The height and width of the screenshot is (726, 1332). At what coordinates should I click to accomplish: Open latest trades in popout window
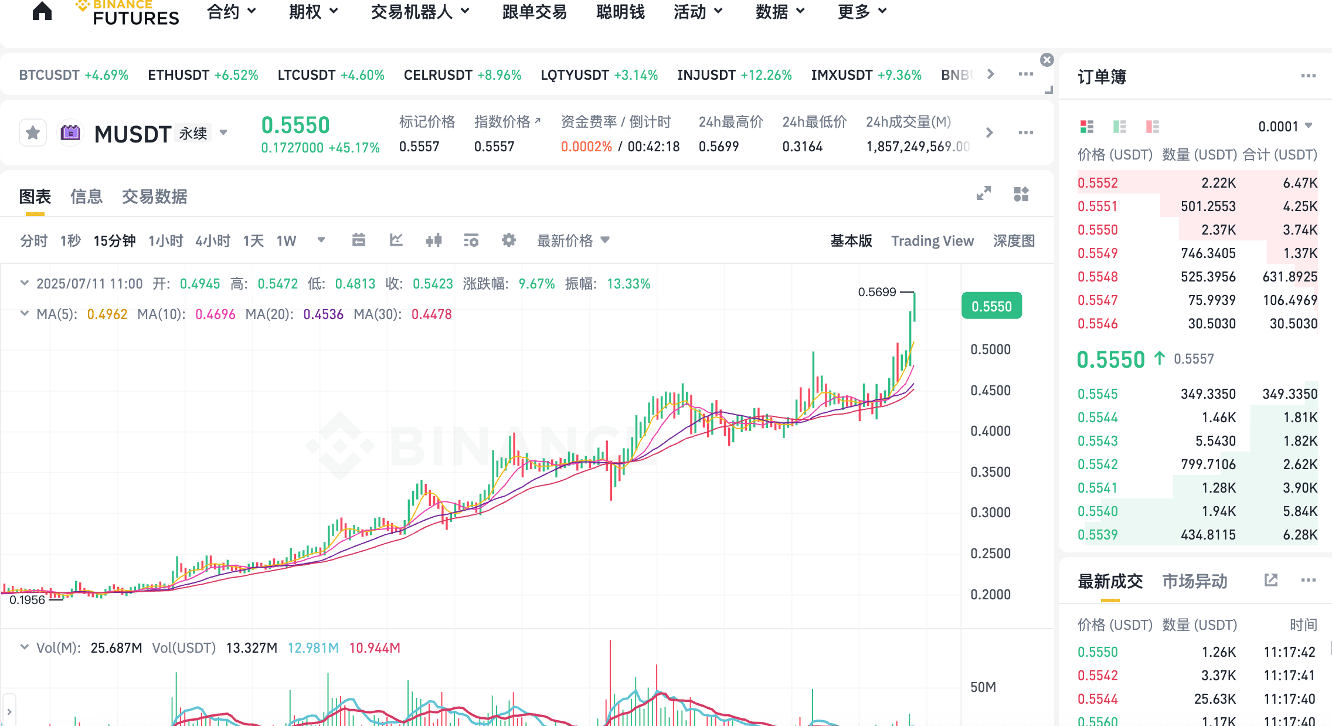click(x=1270, y=581)
